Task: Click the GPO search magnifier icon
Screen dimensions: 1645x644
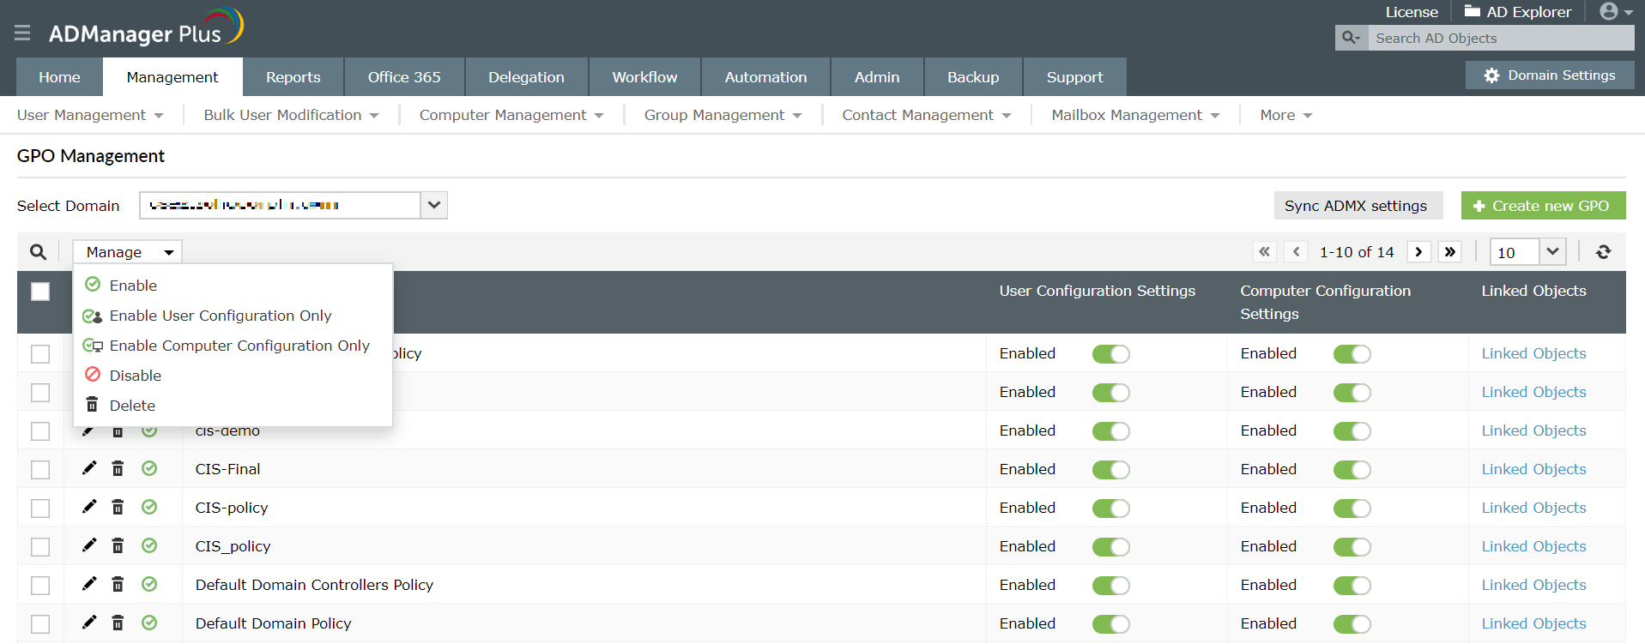Action: pos(38,252)
